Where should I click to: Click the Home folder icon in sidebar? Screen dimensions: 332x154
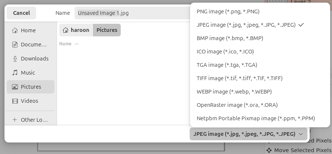click(15, 30)
